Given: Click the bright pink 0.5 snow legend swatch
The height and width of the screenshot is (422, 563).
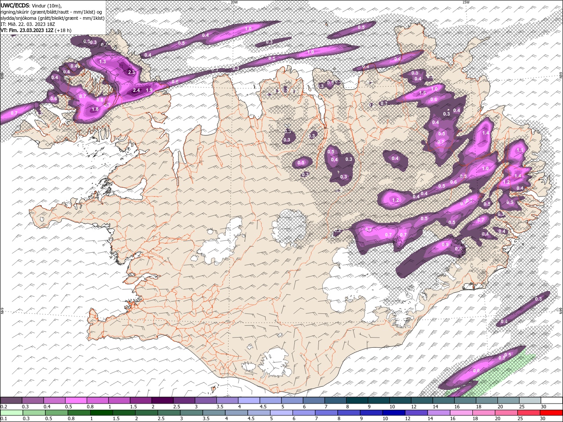Looking at the screenshot, I should (76, 400).
